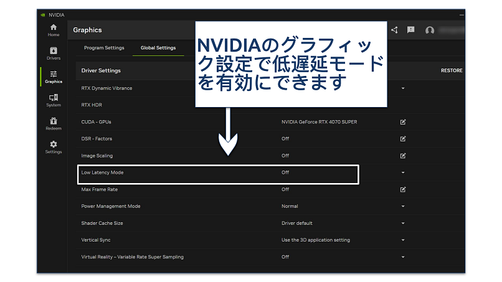This screenshot has width=502, height=282.
Task: Edit the Image Scaling setting
Action: click(x=403, y=156)
